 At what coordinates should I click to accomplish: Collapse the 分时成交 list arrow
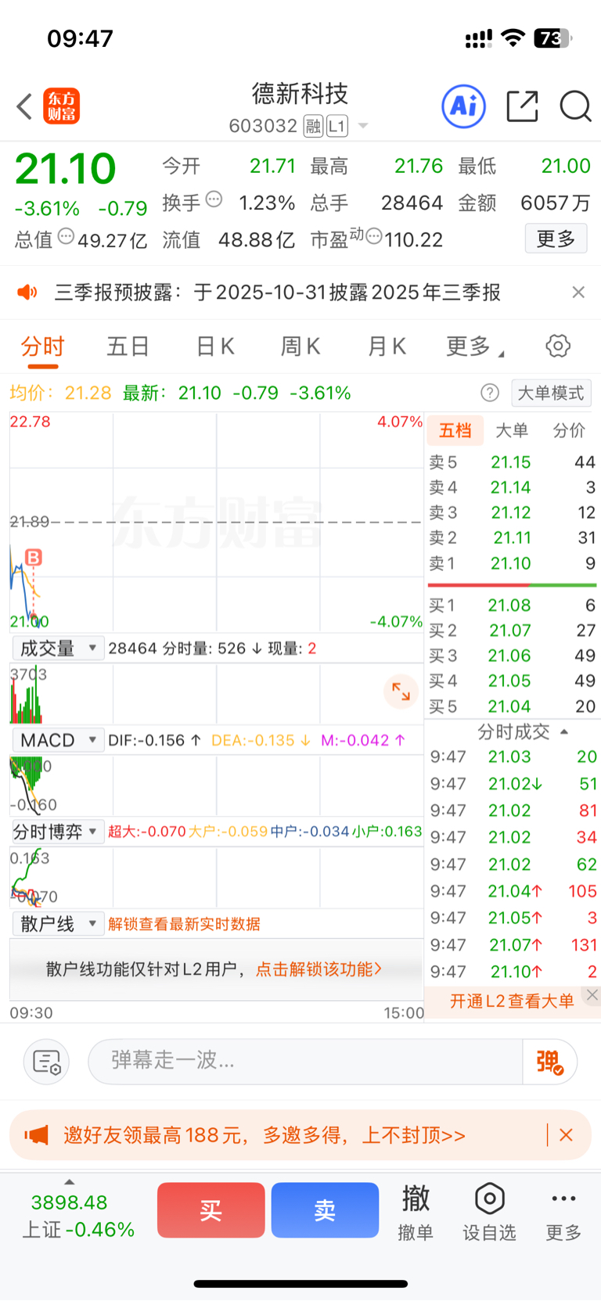click(x=564, y=732)
